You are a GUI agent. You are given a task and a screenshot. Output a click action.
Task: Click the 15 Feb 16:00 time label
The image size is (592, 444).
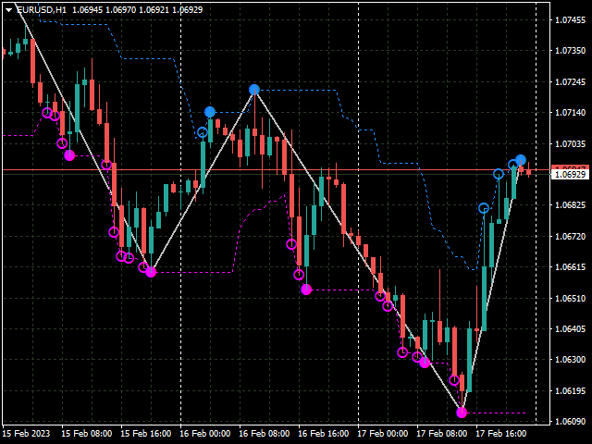tap(146, 434)
